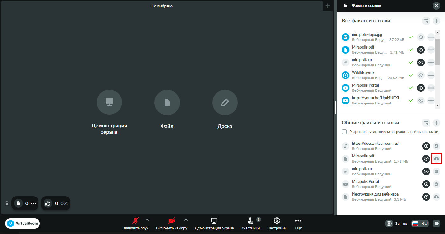Download Mirapolis.pdf from shared files
The width and height of the screenshot is (445, 234).
click(x=436, y=159)
